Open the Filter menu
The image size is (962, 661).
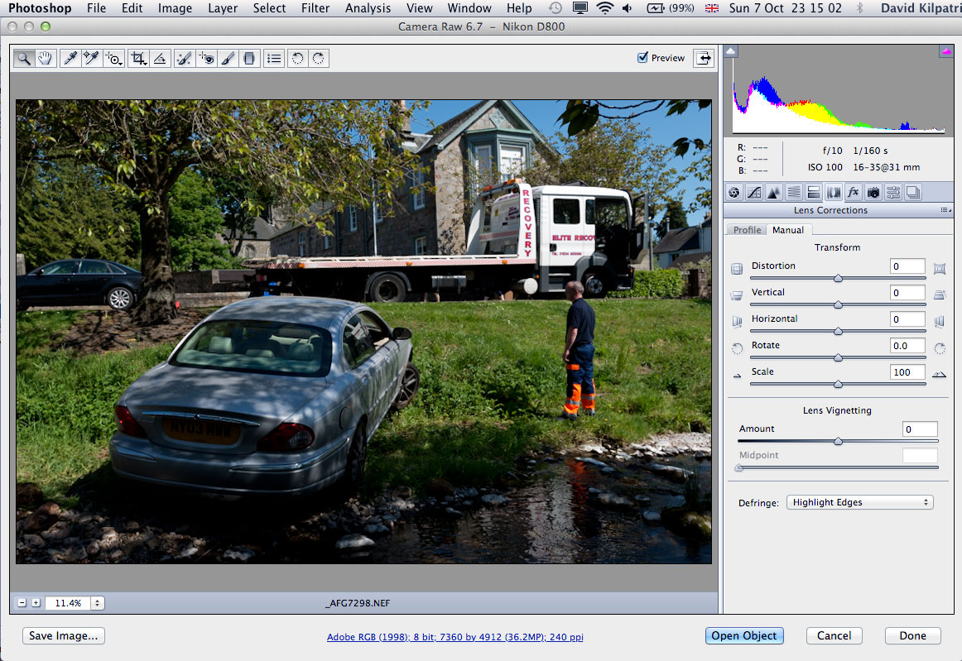coord(315,8)
